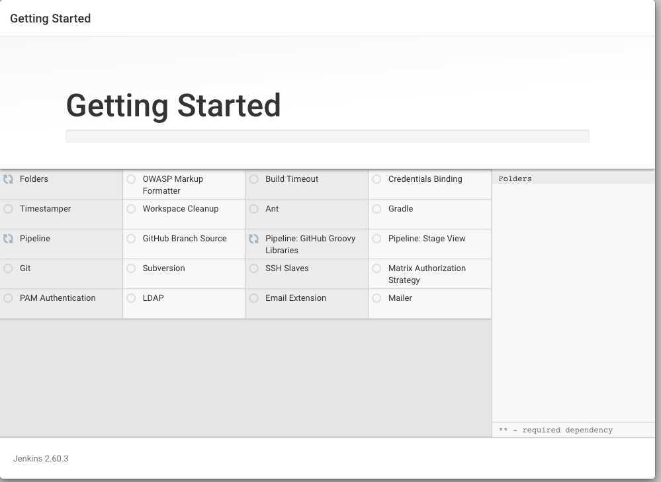Click the Build Timeout label

292,179
